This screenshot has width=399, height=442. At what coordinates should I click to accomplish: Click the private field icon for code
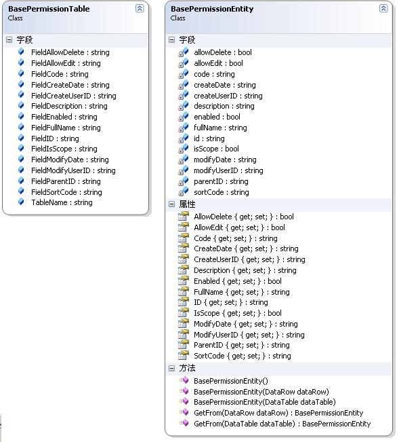point(184,74)
